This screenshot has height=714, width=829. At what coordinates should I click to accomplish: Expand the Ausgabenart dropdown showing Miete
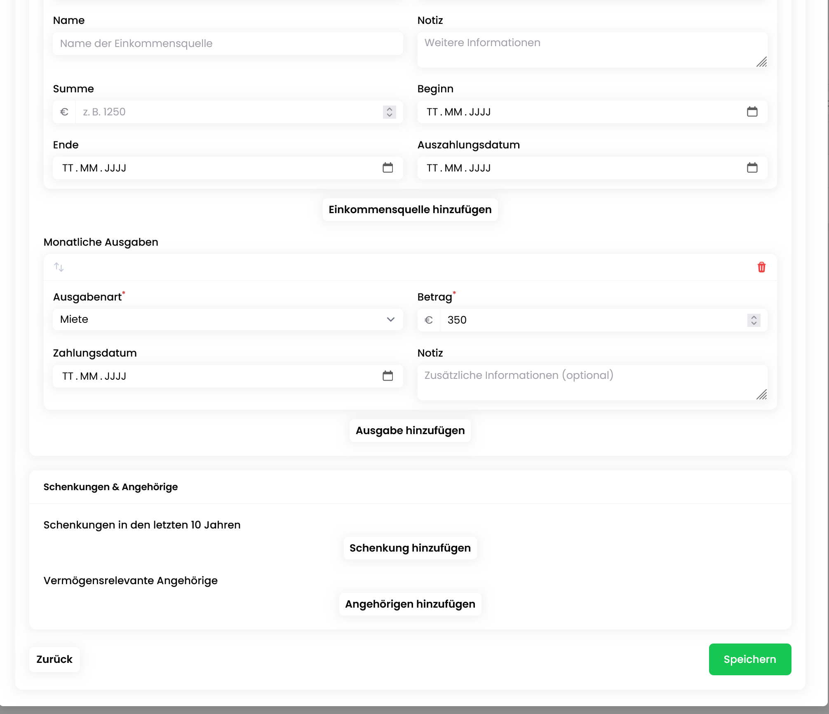click(228, 319)
